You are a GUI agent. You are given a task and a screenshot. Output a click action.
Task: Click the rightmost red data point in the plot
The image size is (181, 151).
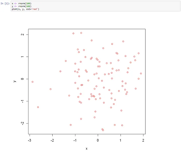(141, 74)
